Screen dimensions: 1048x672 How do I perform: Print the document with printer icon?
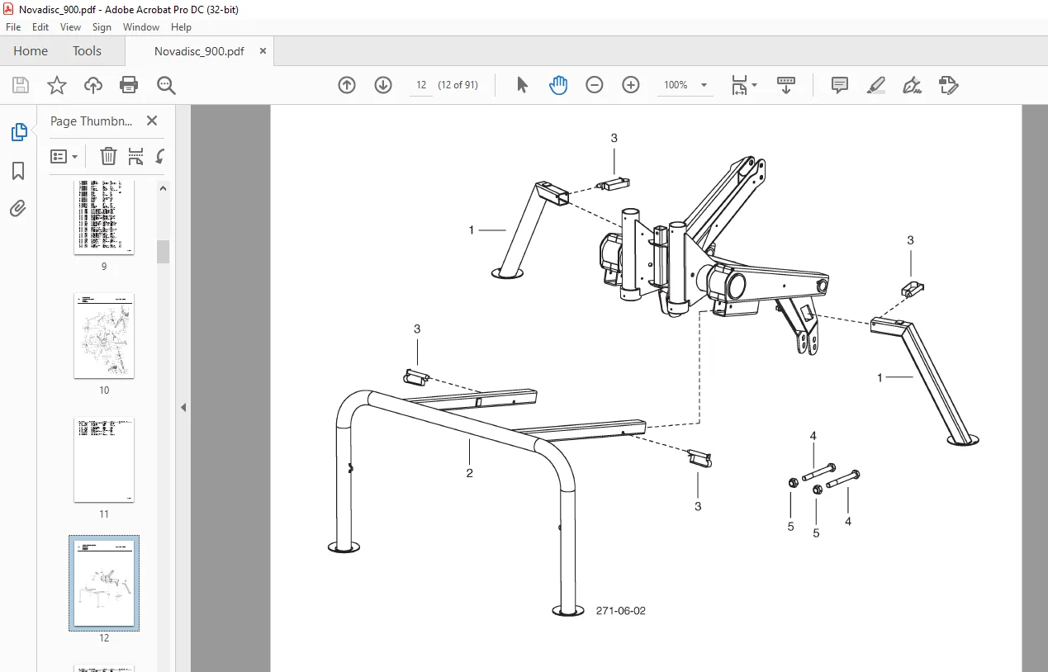129,85
